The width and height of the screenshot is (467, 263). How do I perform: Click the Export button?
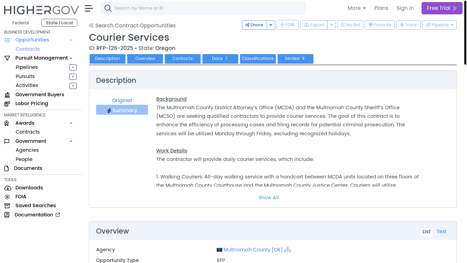point(314,25)
